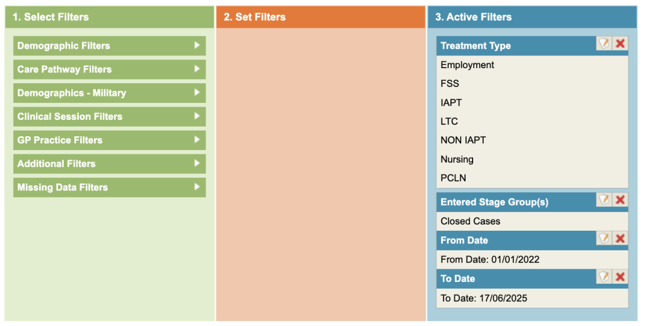Delete the Entered Stage Group(s) filter
The width and height of the screenshot is (646, 326).
620,200
